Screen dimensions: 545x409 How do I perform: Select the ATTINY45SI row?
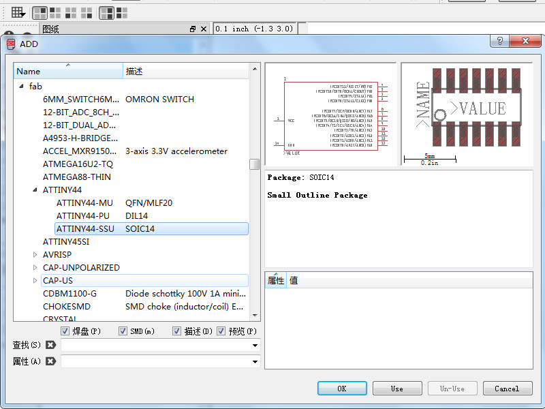[x=144, y=241]
